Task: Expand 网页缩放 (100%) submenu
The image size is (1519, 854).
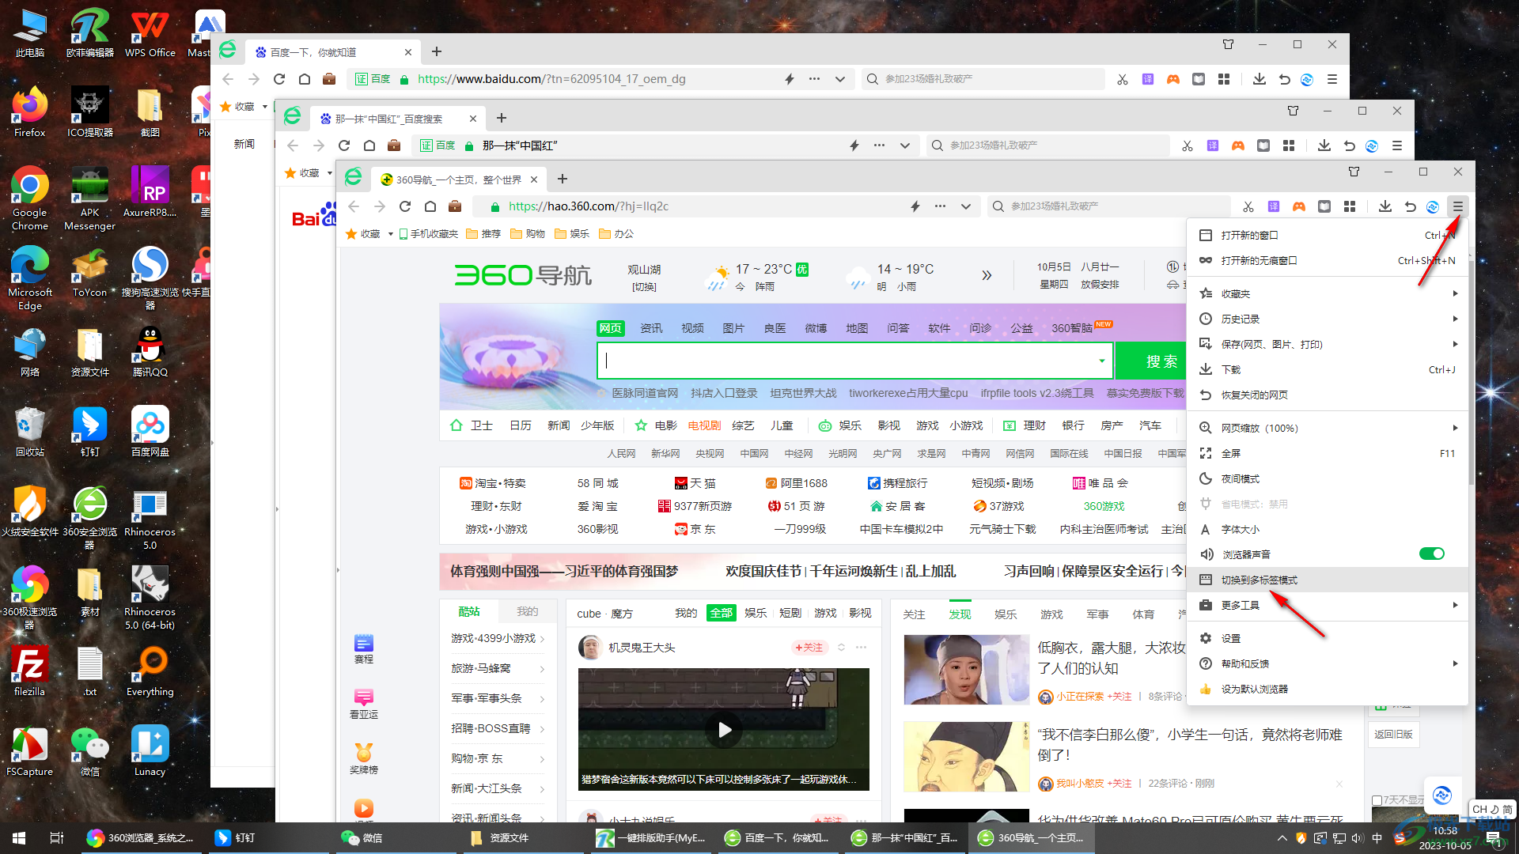Action: pyautogui.click(x=1328, y=428)
